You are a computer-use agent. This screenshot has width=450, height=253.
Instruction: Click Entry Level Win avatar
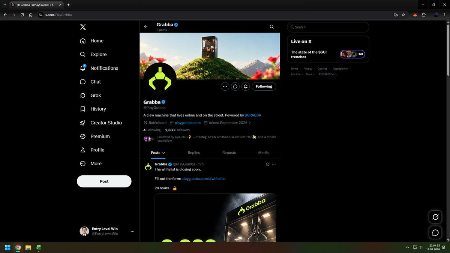click(x=84, y=231)
